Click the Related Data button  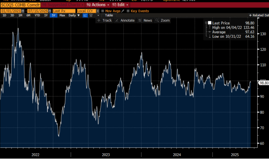point(258,15)
